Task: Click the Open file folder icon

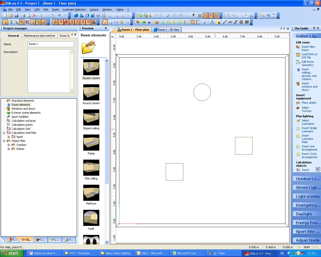Action: [x=11, y=16]
